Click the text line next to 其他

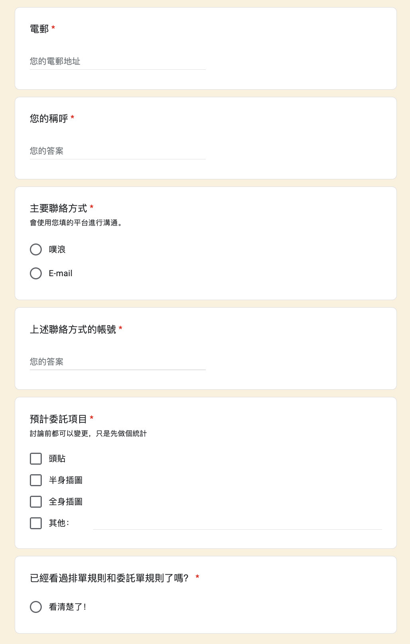coord(237,523)
